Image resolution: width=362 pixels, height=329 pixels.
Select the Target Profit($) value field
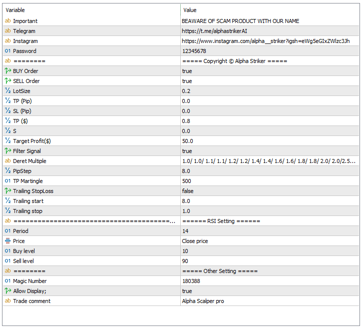(270, 141)
